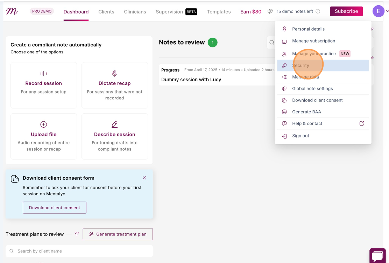Open the Supervision beta tab
Viewport: 389px width, 263px height.
click(176, 12)
